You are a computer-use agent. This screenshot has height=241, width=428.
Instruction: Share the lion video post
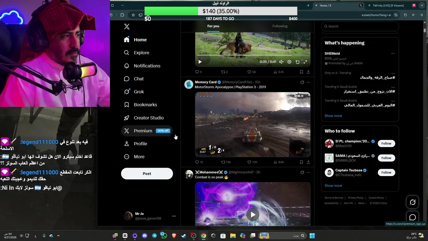[x=308, y=72]
